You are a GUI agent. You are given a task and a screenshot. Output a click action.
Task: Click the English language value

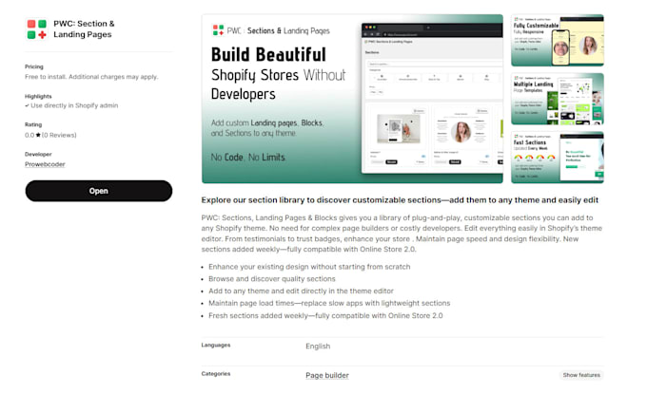pos(318,347)
